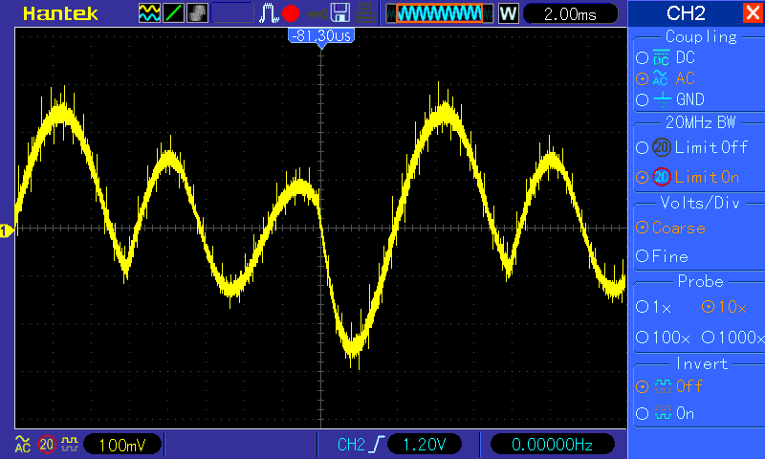Click the 0.00000Hz frequency readout
The width and height of the screenshot is (765, 459).
click(552, 445)
